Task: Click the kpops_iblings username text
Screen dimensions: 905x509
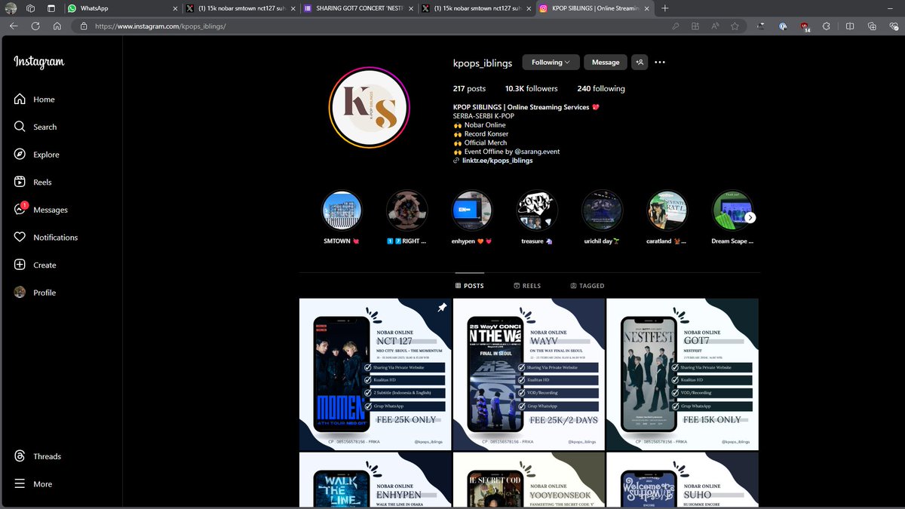Action: [x=483, y=63]
